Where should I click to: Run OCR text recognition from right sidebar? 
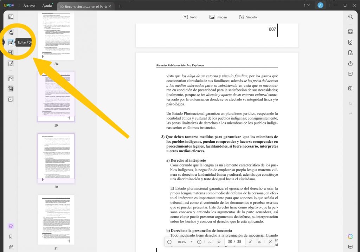350,32
